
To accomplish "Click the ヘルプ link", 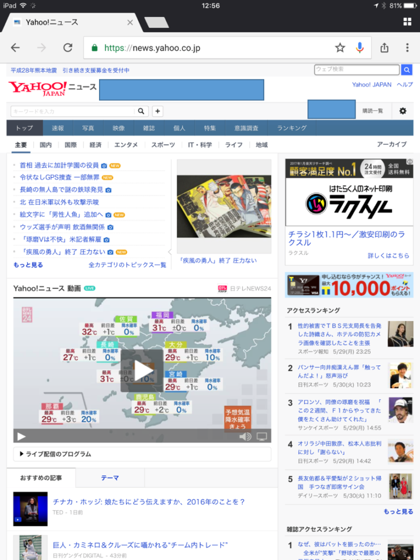I will (405, 85).
